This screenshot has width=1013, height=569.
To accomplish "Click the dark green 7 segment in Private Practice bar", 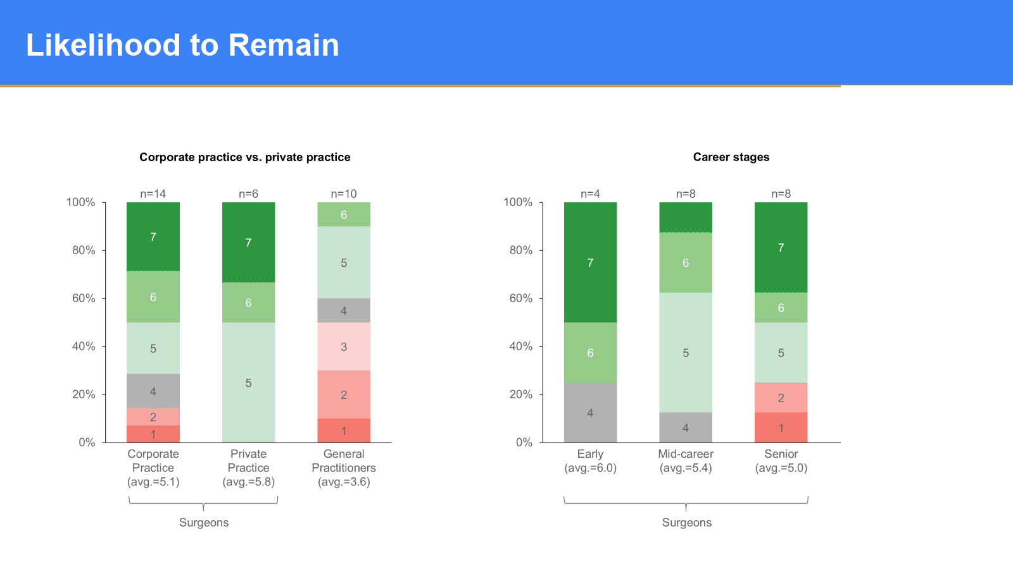I will (x=248, y=243).
